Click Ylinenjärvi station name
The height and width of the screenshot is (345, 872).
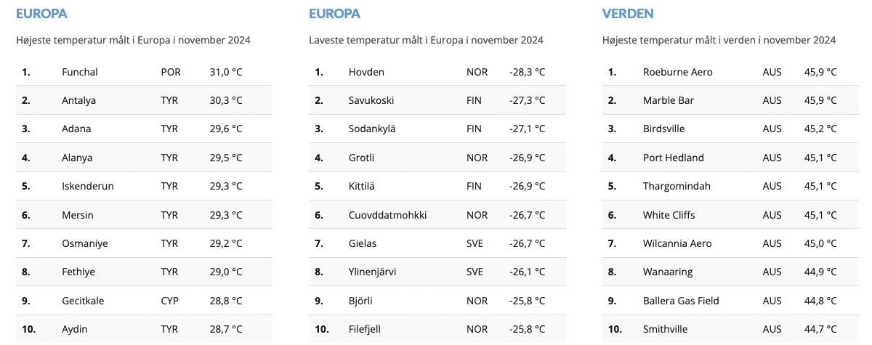[x=372, y=272]
